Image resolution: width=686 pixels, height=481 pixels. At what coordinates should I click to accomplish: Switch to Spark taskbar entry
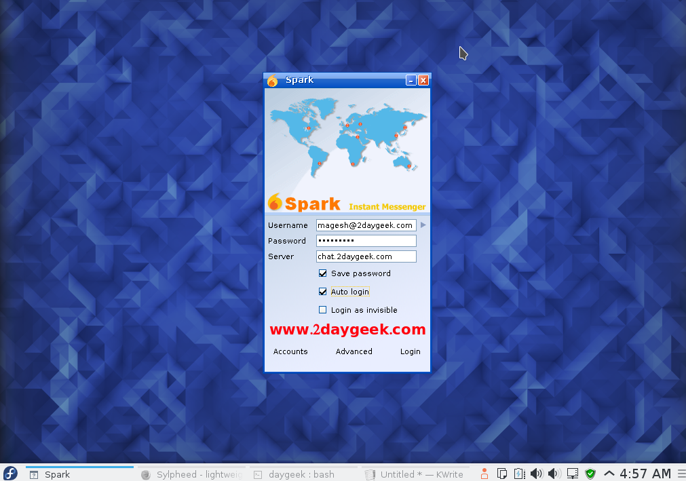[79, 474]
